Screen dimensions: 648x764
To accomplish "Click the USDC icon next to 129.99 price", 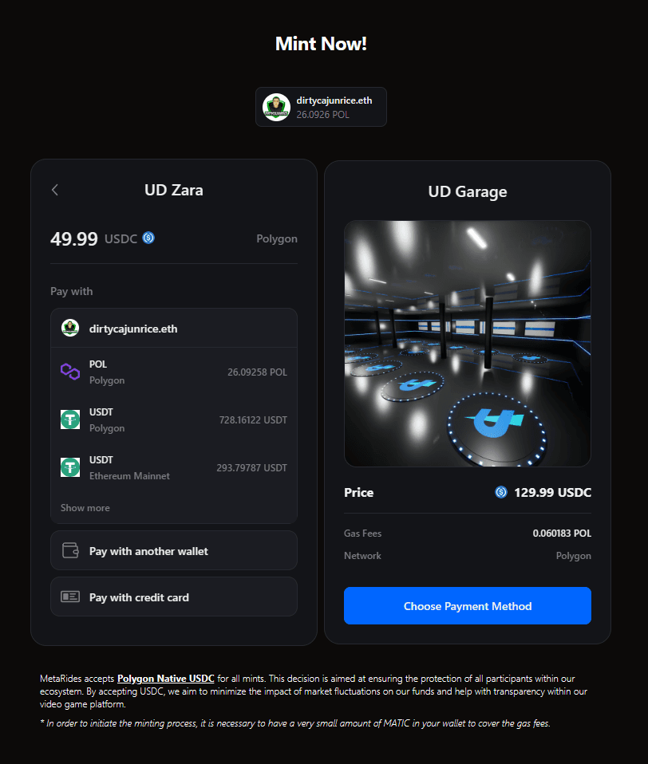I will tap(501, 492).
